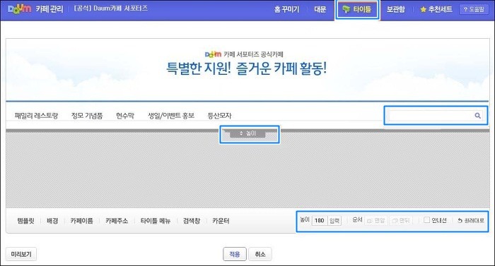Open the 카운터 settings
Image resolution: width=495 pixels, height=266 pixels.
221,221
